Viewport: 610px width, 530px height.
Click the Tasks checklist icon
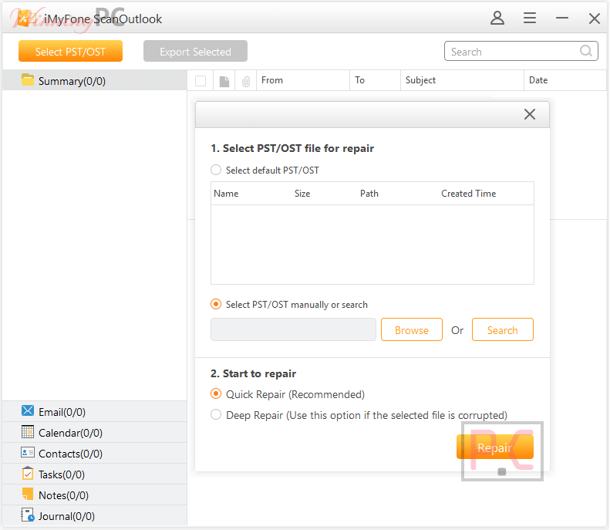28,473
